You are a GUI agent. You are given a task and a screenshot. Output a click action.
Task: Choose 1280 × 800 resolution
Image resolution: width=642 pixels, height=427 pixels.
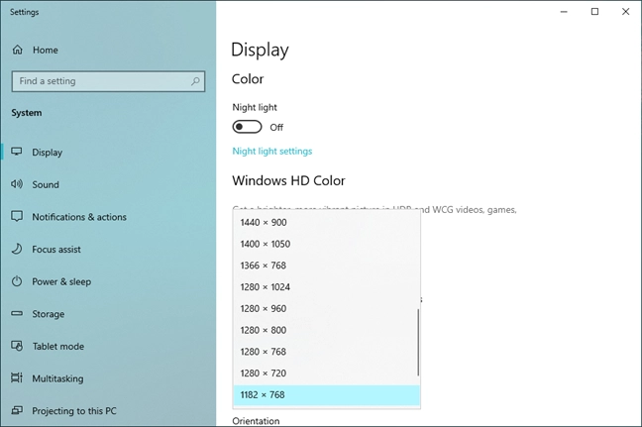click(x=326, y=330)
